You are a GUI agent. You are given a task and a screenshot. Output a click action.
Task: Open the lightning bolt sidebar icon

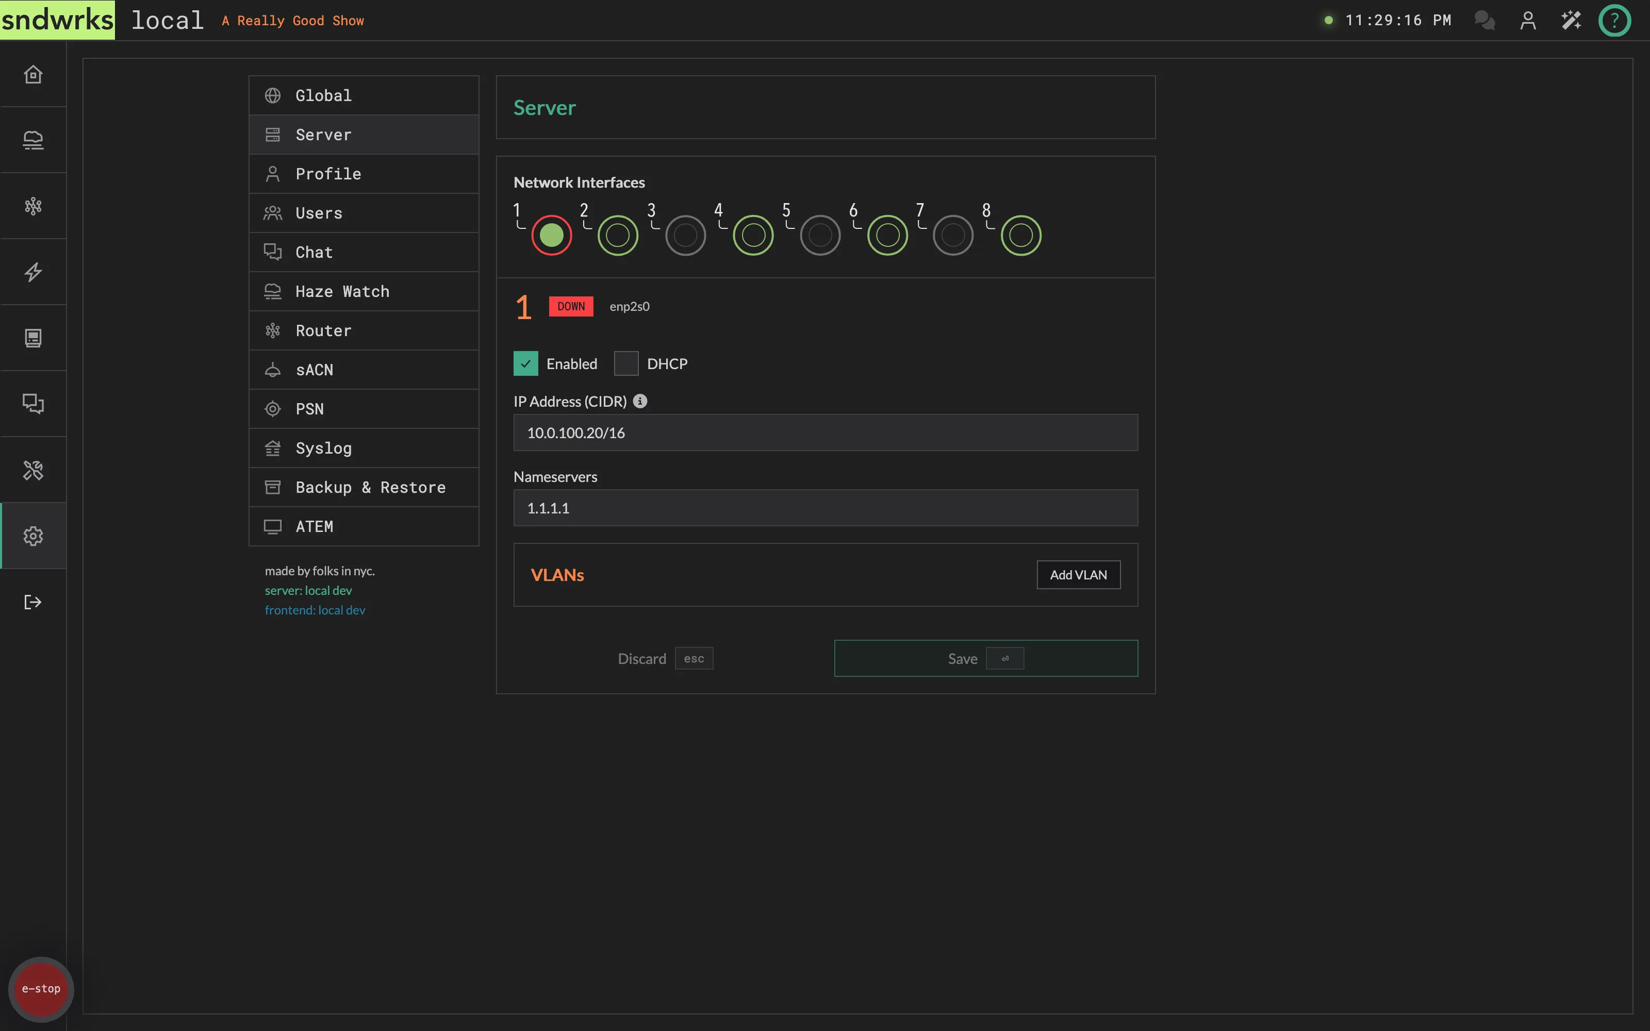[32, 272]
